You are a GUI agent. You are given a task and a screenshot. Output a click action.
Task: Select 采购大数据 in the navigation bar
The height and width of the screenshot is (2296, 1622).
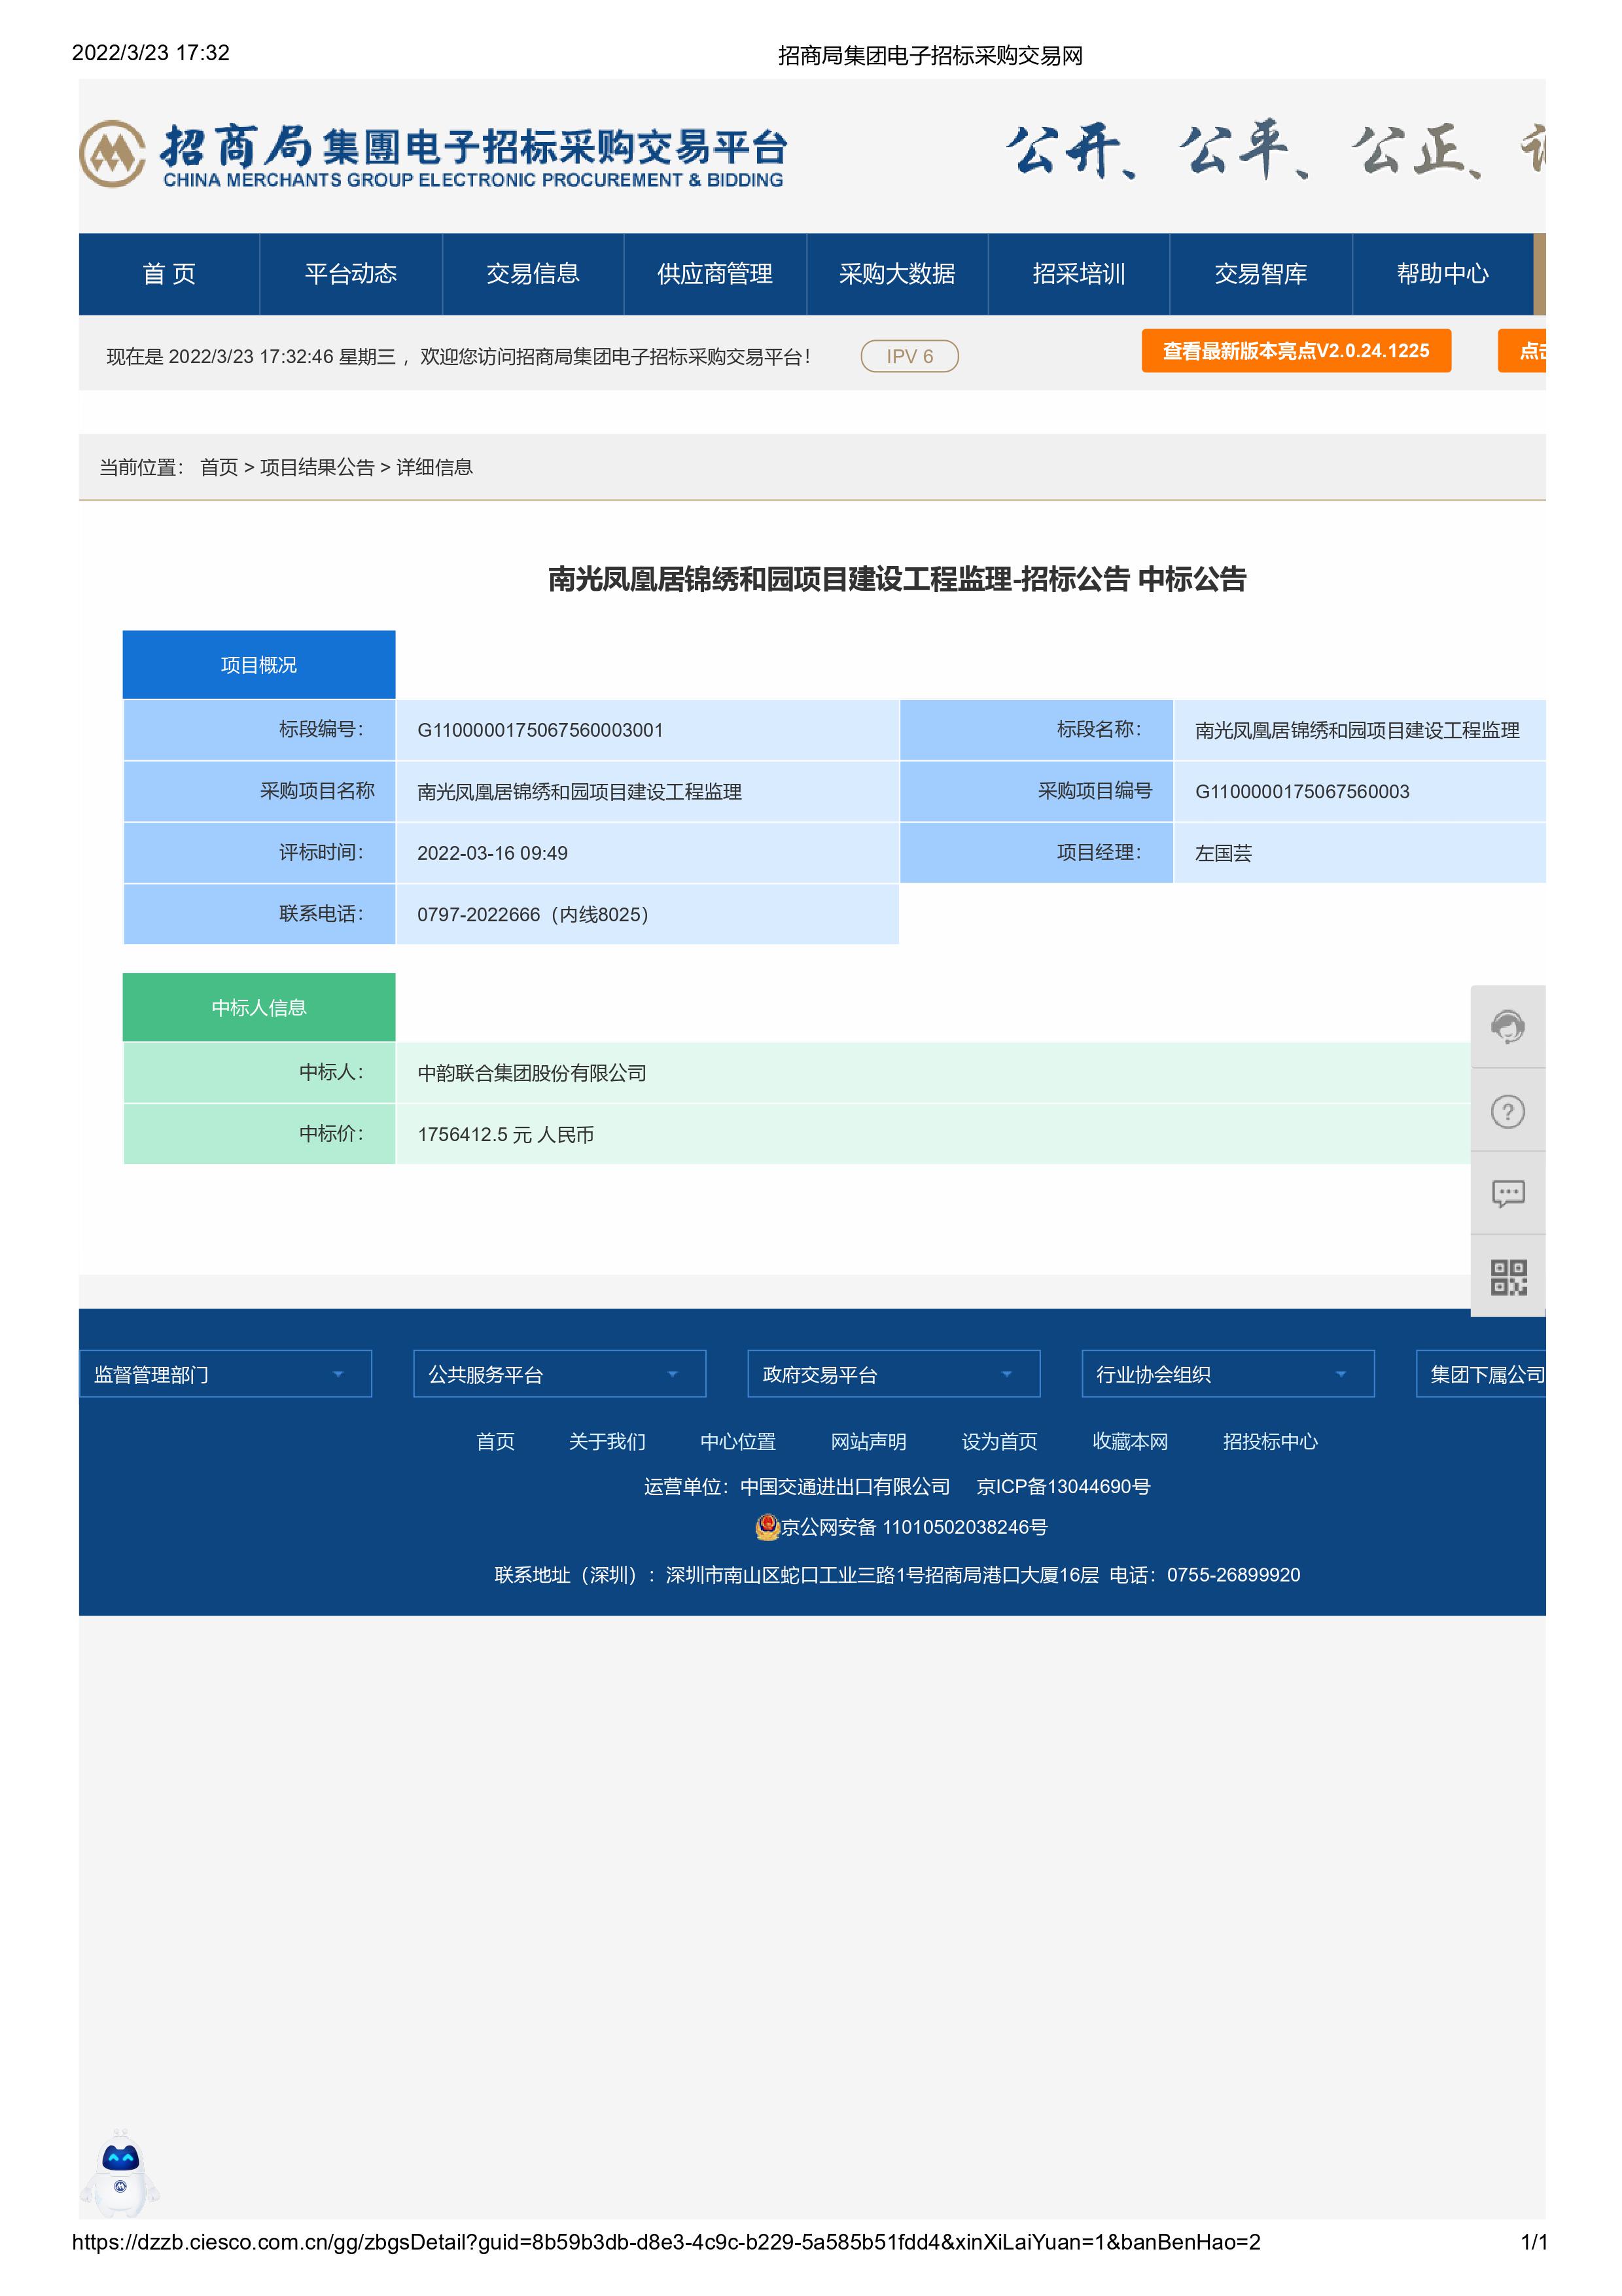coord(896,274)
